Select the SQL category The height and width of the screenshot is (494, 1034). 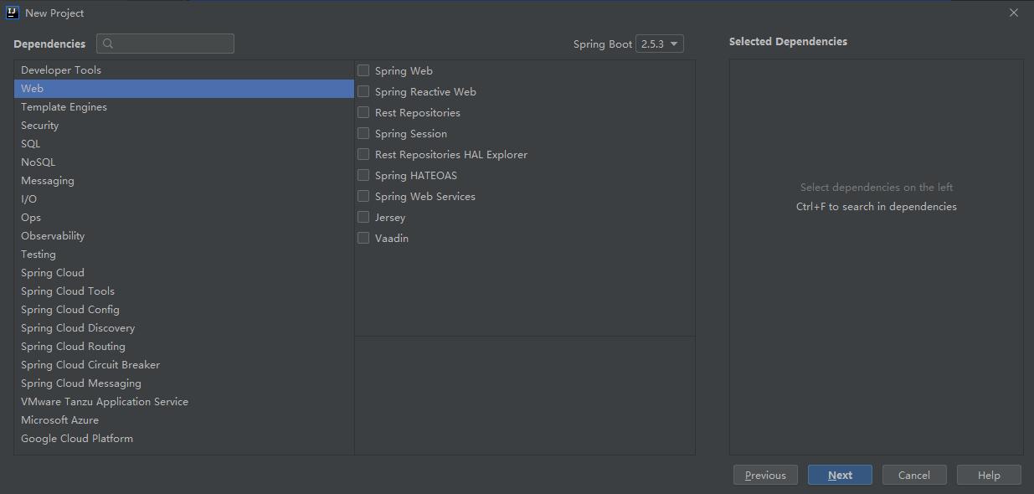pyautogui.click(x=184, y=144)
